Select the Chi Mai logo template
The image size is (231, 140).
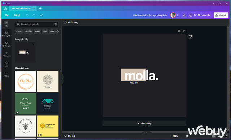[x=25, y=82]
